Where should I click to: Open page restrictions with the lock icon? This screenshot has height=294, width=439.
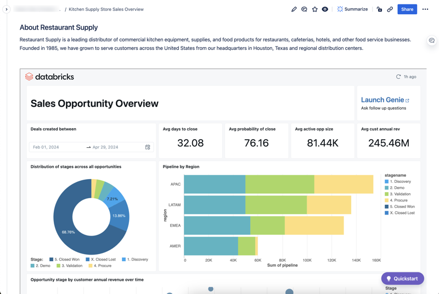point(379,9)
